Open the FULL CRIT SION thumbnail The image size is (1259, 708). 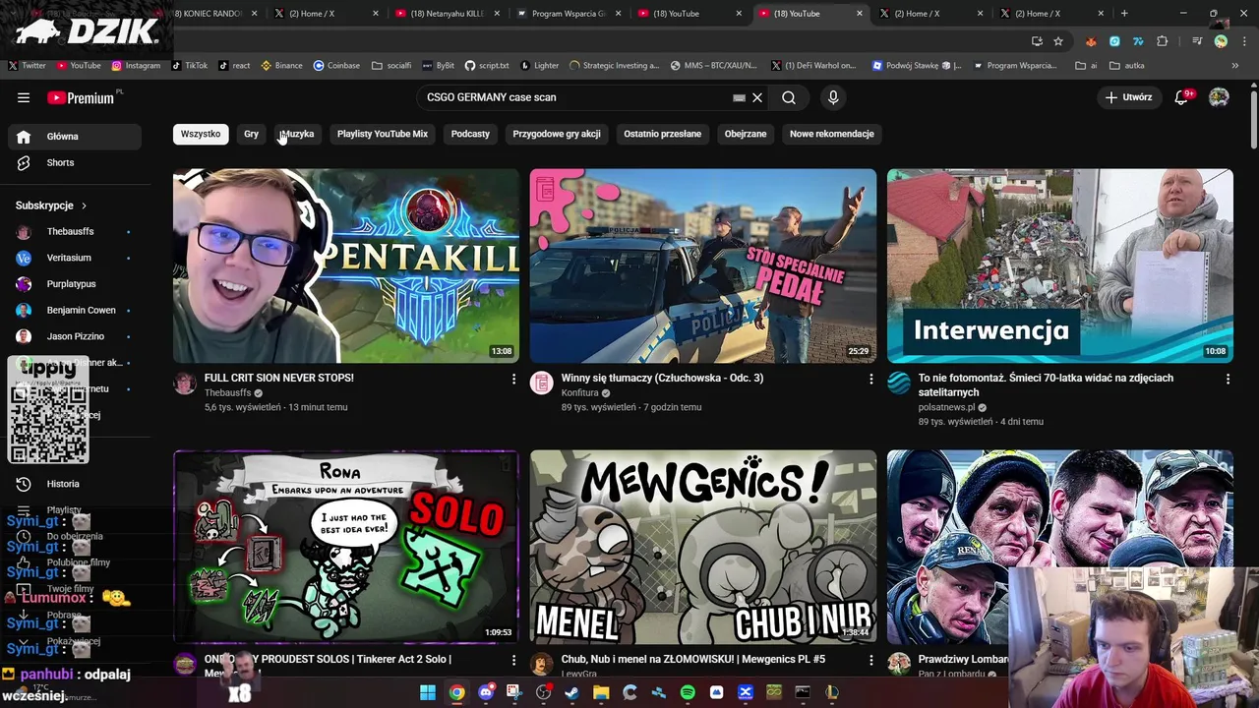pyautogui.click(x=346, y=265)
